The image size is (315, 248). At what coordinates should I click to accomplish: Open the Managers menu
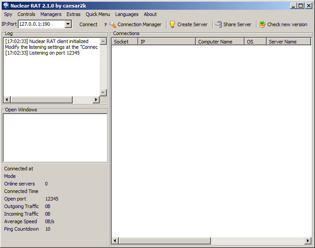pyautogui.click(x=51, y=14)
